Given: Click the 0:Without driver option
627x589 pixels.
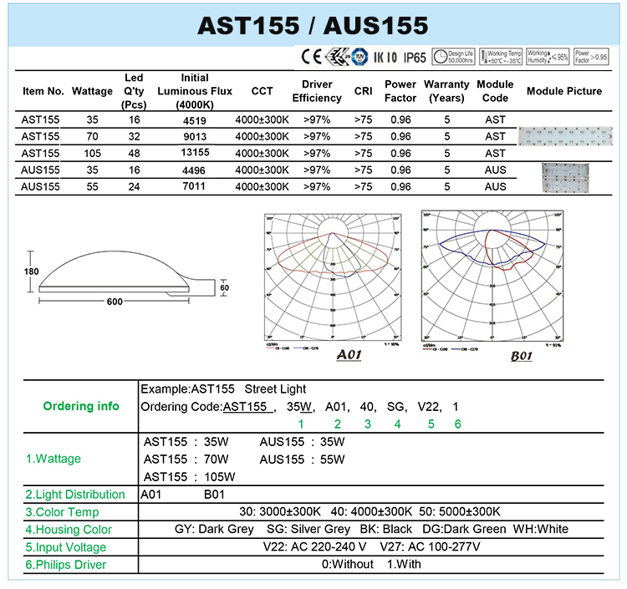Looking at the screenshot, I should pos(348,565).
